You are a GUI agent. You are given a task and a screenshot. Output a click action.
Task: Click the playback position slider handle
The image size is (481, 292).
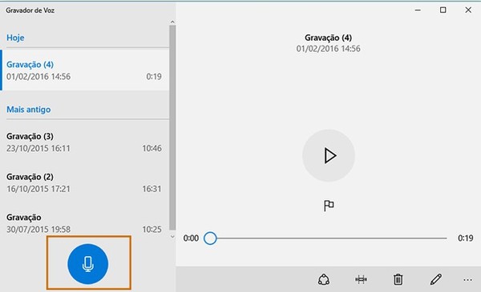tap(210, 238)
